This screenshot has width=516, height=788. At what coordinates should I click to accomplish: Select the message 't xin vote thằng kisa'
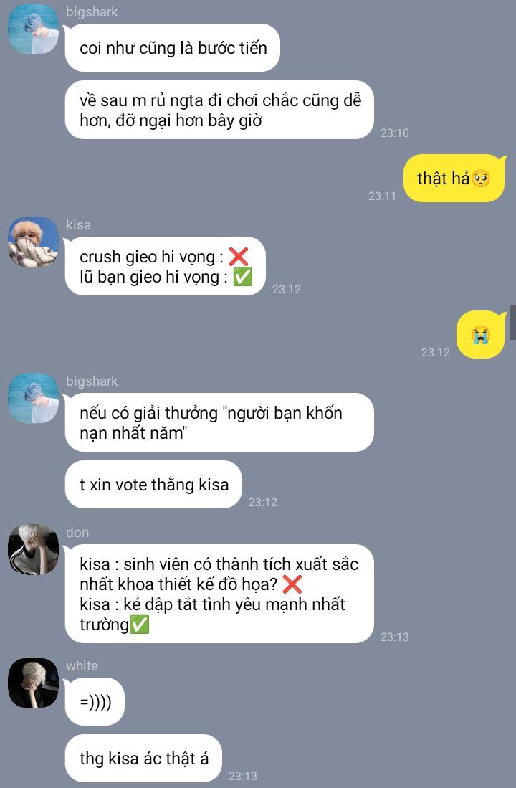pyautogui.click(x=153, y=485)
